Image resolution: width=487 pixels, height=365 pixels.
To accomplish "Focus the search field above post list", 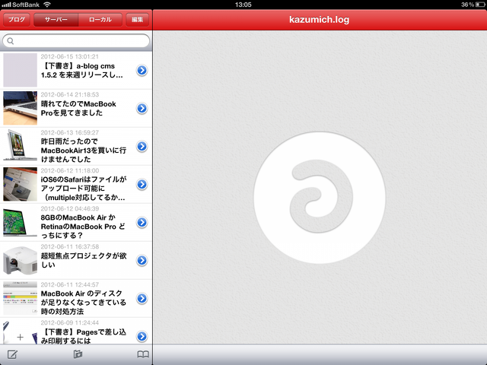I will click(76, 40).
